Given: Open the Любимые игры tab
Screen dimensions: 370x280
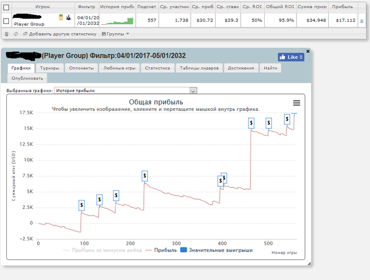Looking at the screenshot, I should 119,68.
